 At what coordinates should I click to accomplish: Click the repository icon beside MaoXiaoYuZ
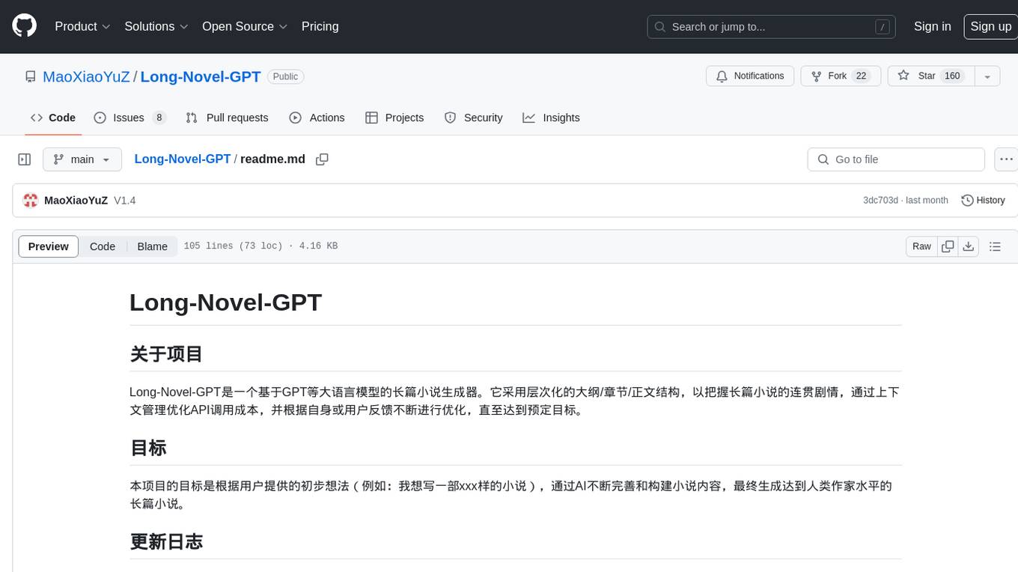[31, 76]
